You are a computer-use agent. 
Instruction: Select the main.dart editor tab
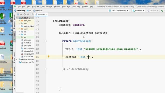41,14
